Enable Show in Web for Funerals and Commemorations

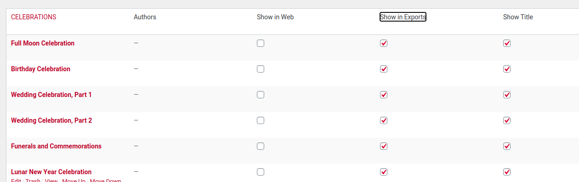[x=261, y=146]
